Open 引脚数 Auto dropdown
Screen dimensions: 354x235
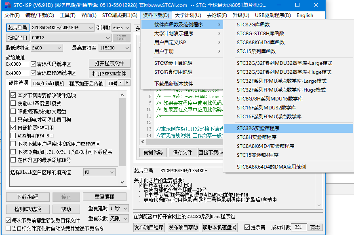coord(121,28)
